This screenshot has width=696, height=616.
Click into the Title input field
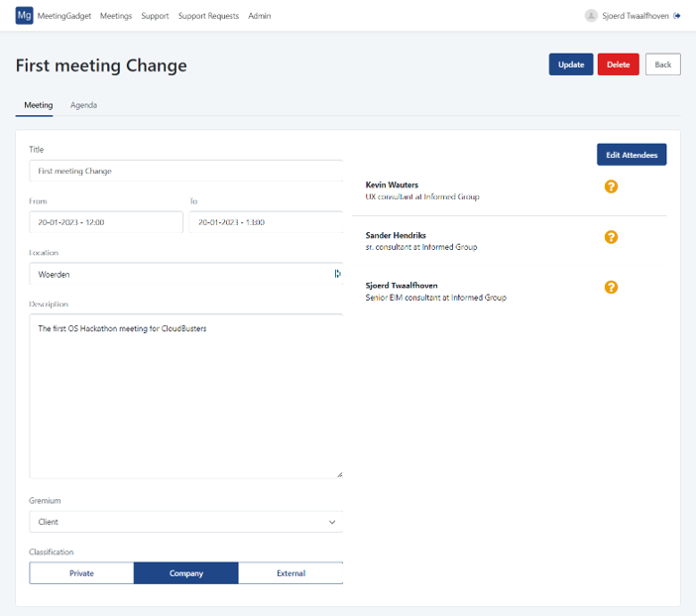tap(185, 171)
